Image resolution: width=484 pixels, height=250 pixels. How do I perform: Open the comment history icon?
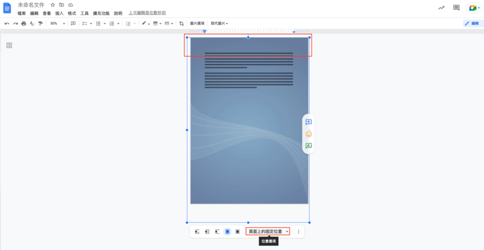click(456, 8)
